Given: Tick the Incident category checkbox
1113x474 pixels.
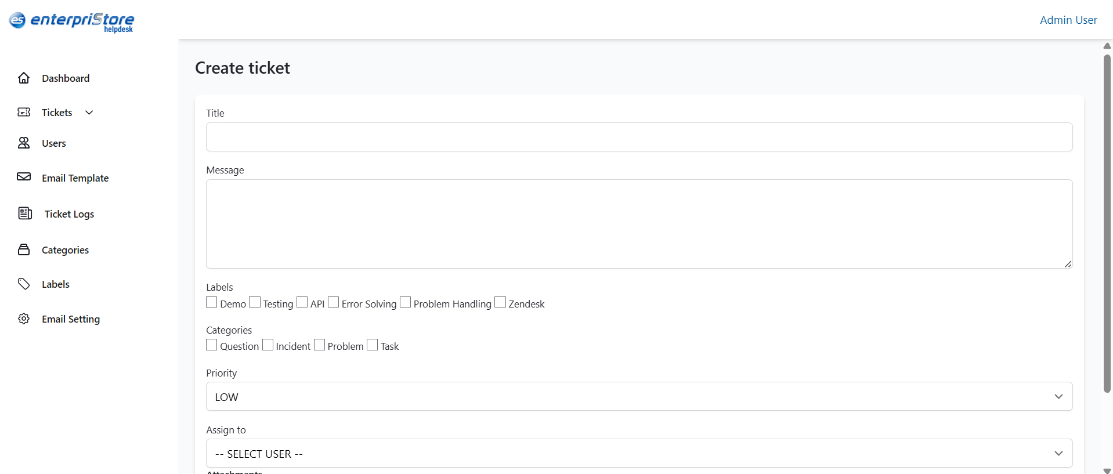Looking at the screenshot, I should (268, 345).
